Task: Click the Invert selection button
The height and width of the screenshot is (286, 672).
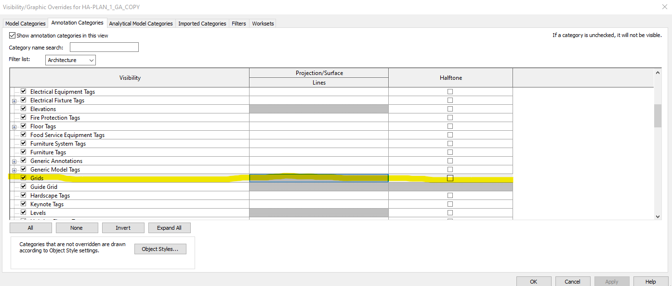Action: pos(123,227)
